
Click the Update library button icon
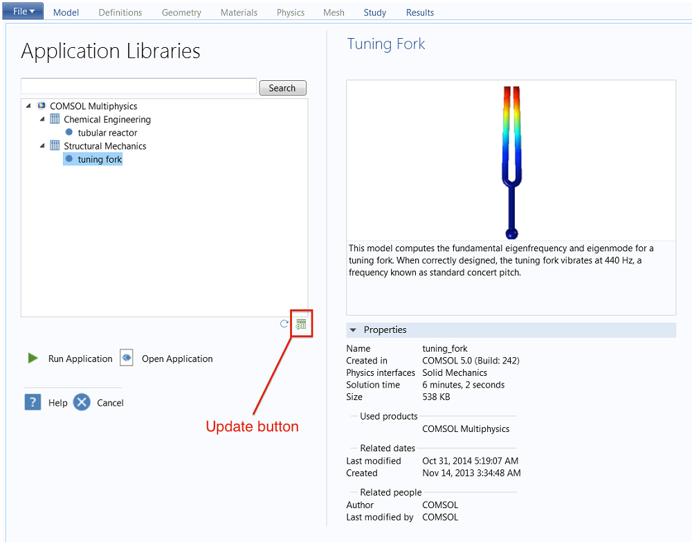coord(301,324)
